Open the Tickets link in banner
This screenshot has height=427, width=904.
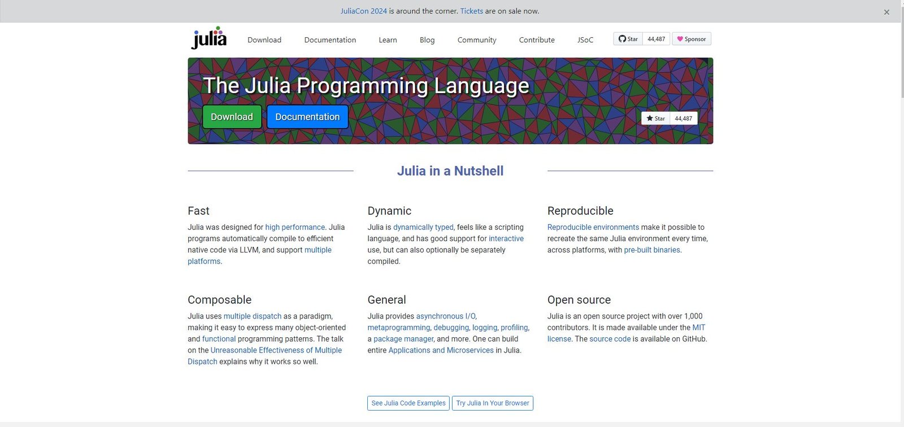pyautogui.click(x=472, y=11)
